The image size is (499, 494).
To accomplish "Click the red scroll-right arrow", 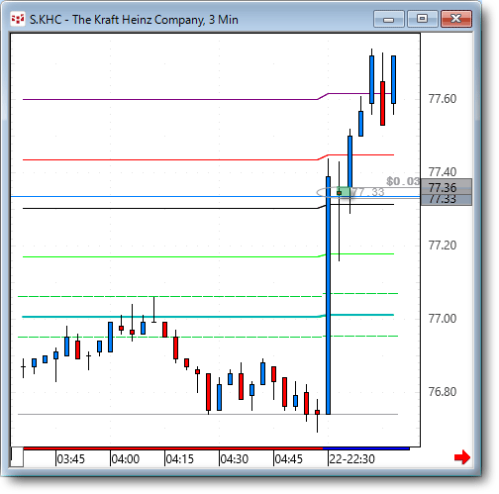I will pyautogui.click(x=462, y=457).
